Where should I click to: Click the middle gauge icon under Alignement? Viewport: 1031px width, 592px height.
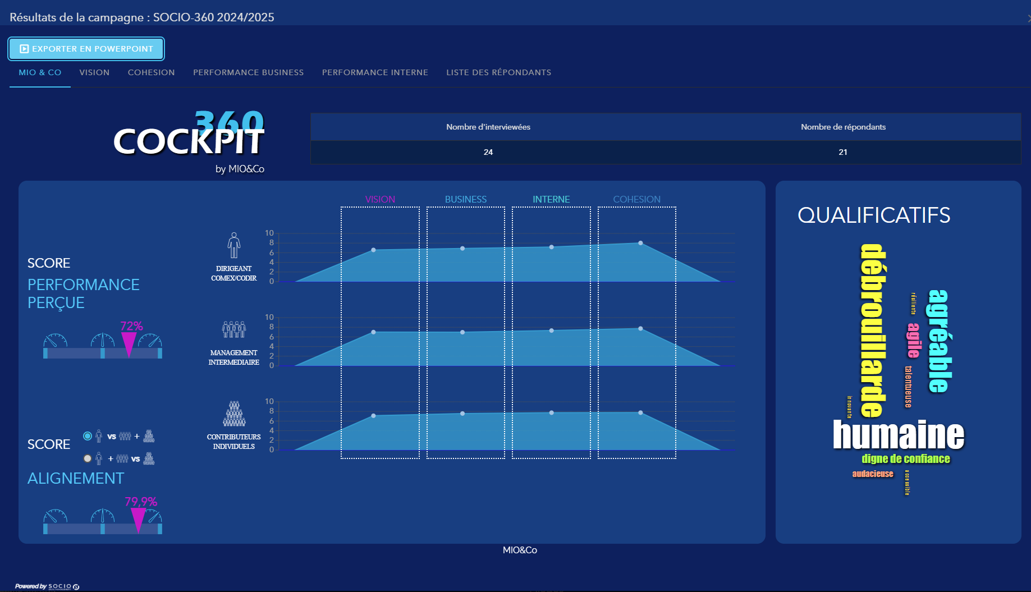pos(103,516)
